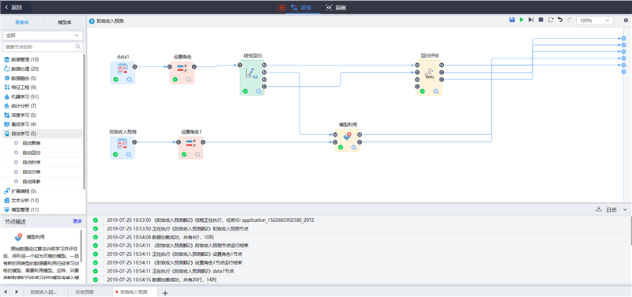This screenshot has height=297, width=632.
Task: Undo the last action in the toolbar
Action: pos(560,20)
